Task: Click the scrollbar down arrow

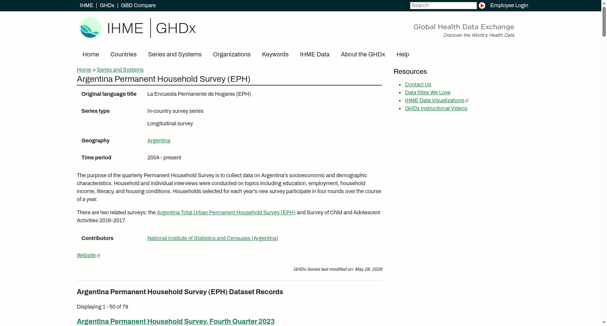Action: [604, 323]
